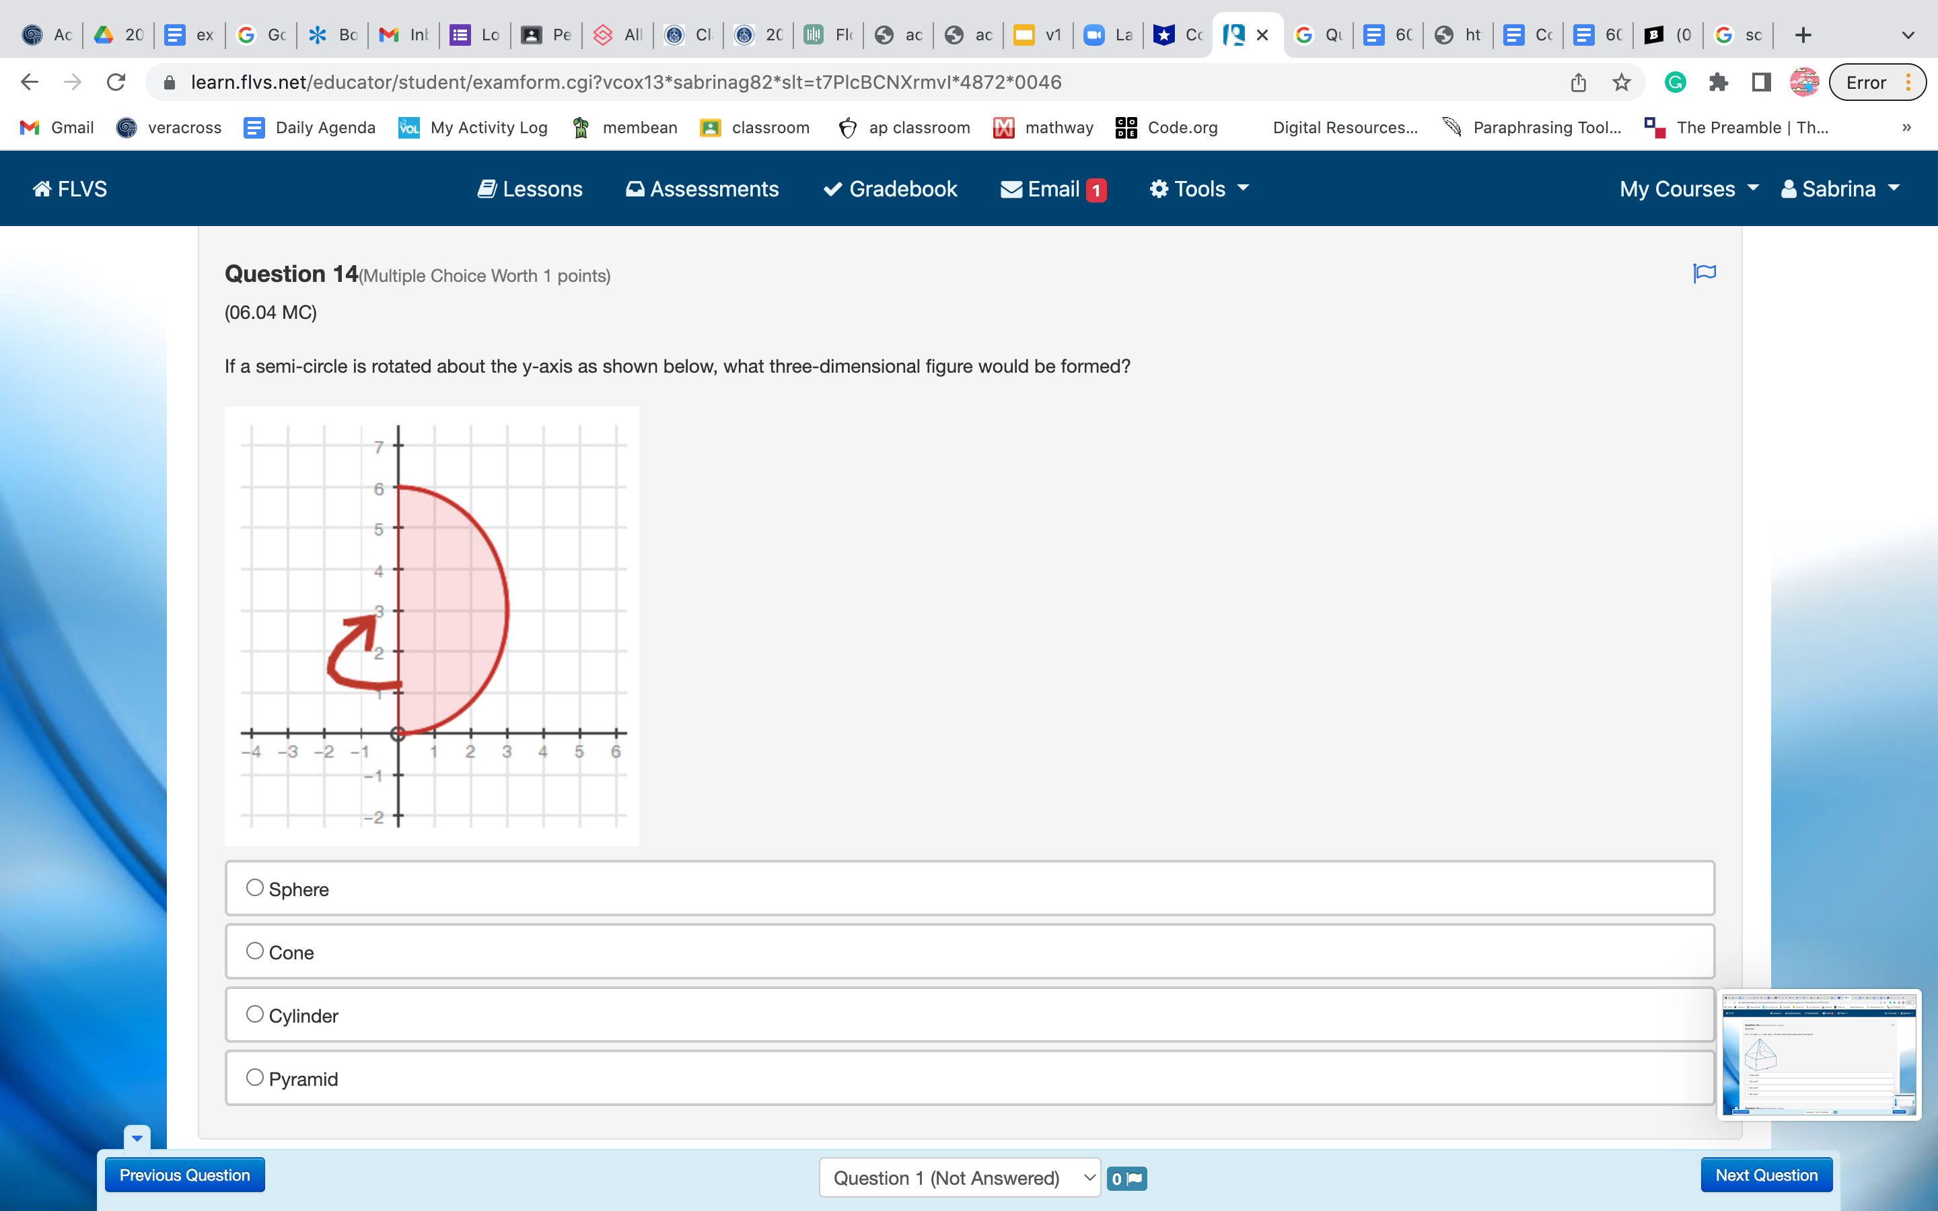Open the Chrome extensions puzzle icon
The width and height of the screenshot is (1938, 1211).
pyautogui.click(x=1718, y=83)
